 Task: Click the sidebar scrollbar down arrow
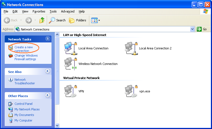pos(57,125)
